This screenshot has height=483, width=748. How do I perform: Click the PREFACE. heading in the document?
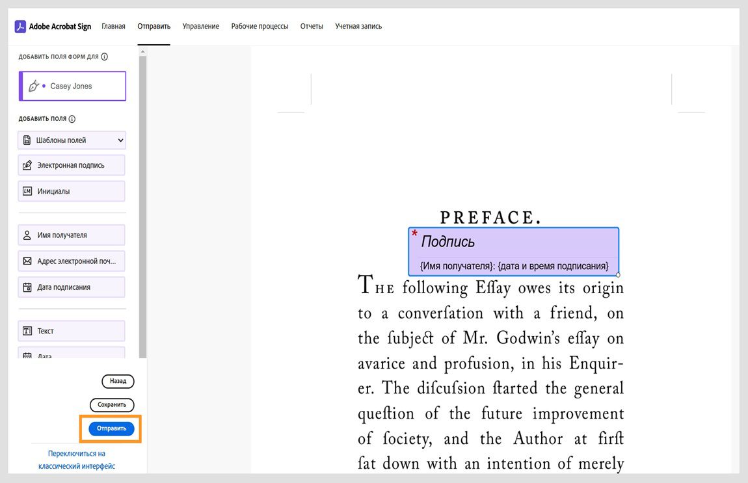click(491, 217)
